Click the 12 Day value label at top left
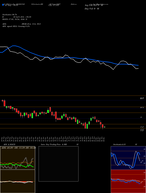Image resolution: width=146 pixels, height=193 pixels. (11, 5)
